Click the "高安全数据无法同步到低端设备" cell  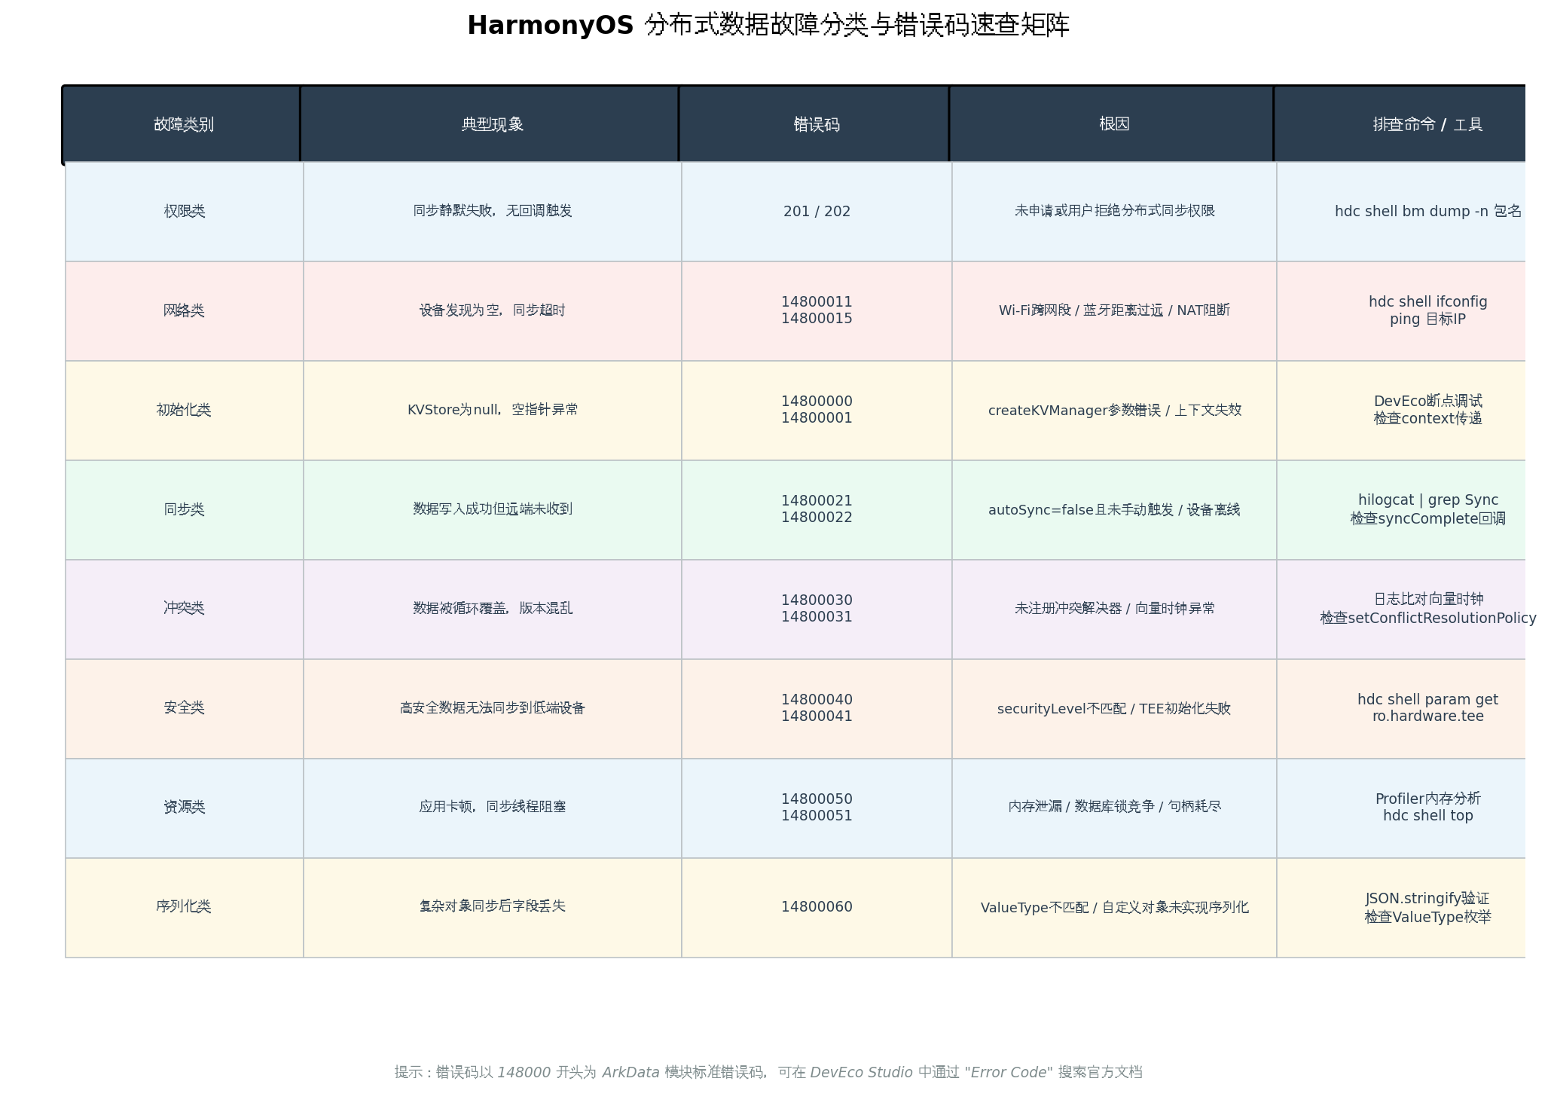[493, 709]
